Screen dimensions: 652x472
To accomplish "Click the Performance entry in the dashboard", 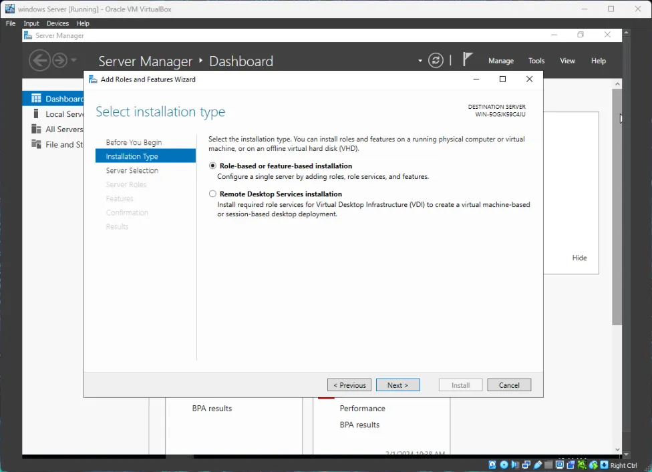I will (x=362, y=409).
